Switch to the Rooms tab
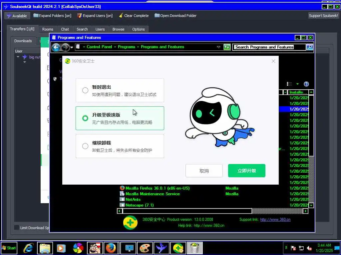This screenshot has height=255, width=341. [x=48, y=29]
